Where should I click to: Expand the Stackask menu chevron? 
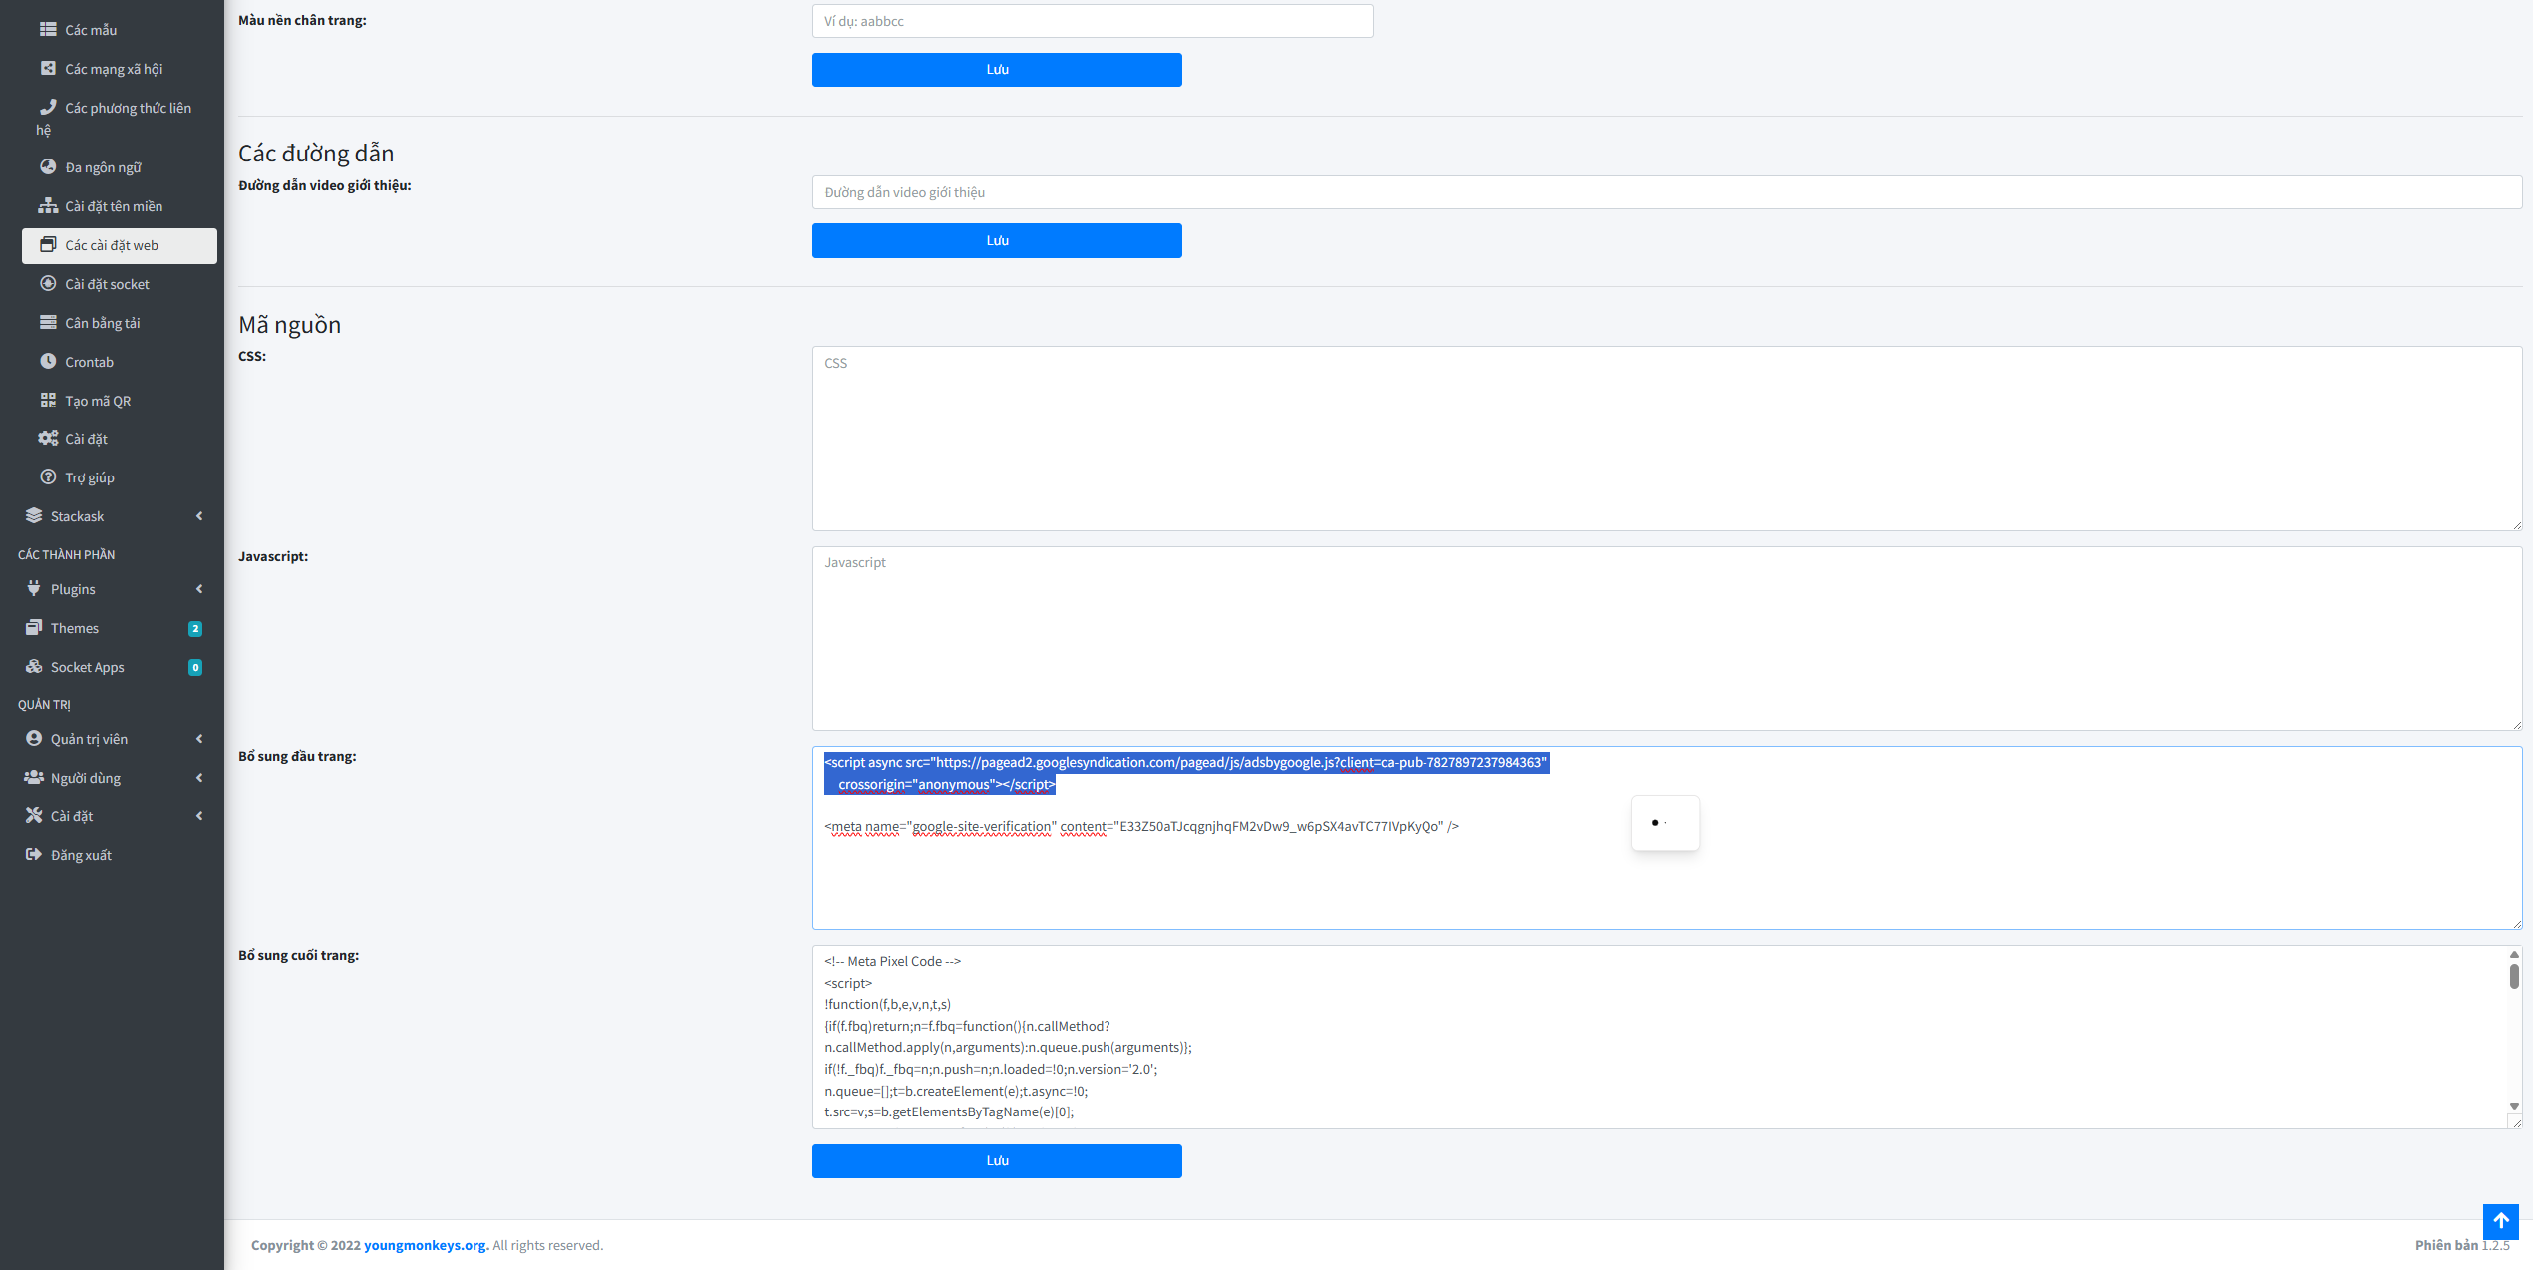tap(199, 516)
